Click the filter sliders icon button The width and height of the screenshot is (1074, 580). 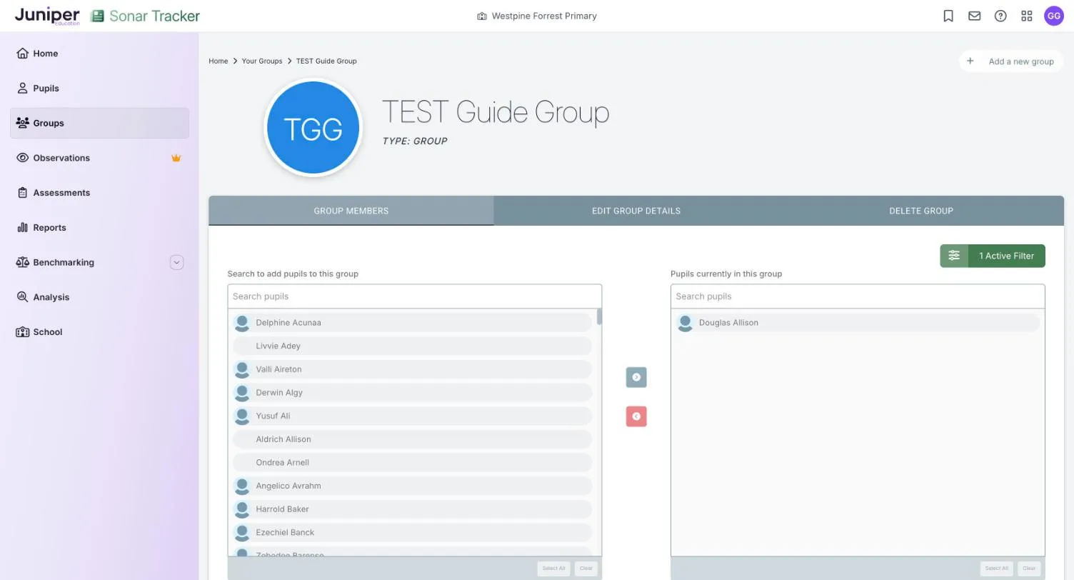tap(954, 256)
